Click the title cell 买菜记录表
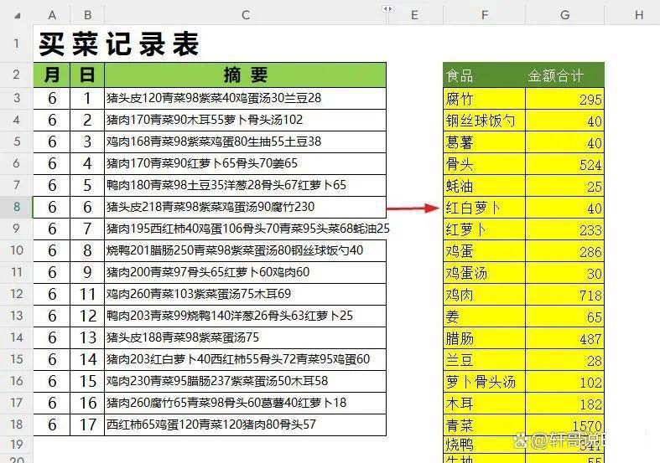Image resolution: width=660 pixels, height=463 pixels. [x=117, y=44]
